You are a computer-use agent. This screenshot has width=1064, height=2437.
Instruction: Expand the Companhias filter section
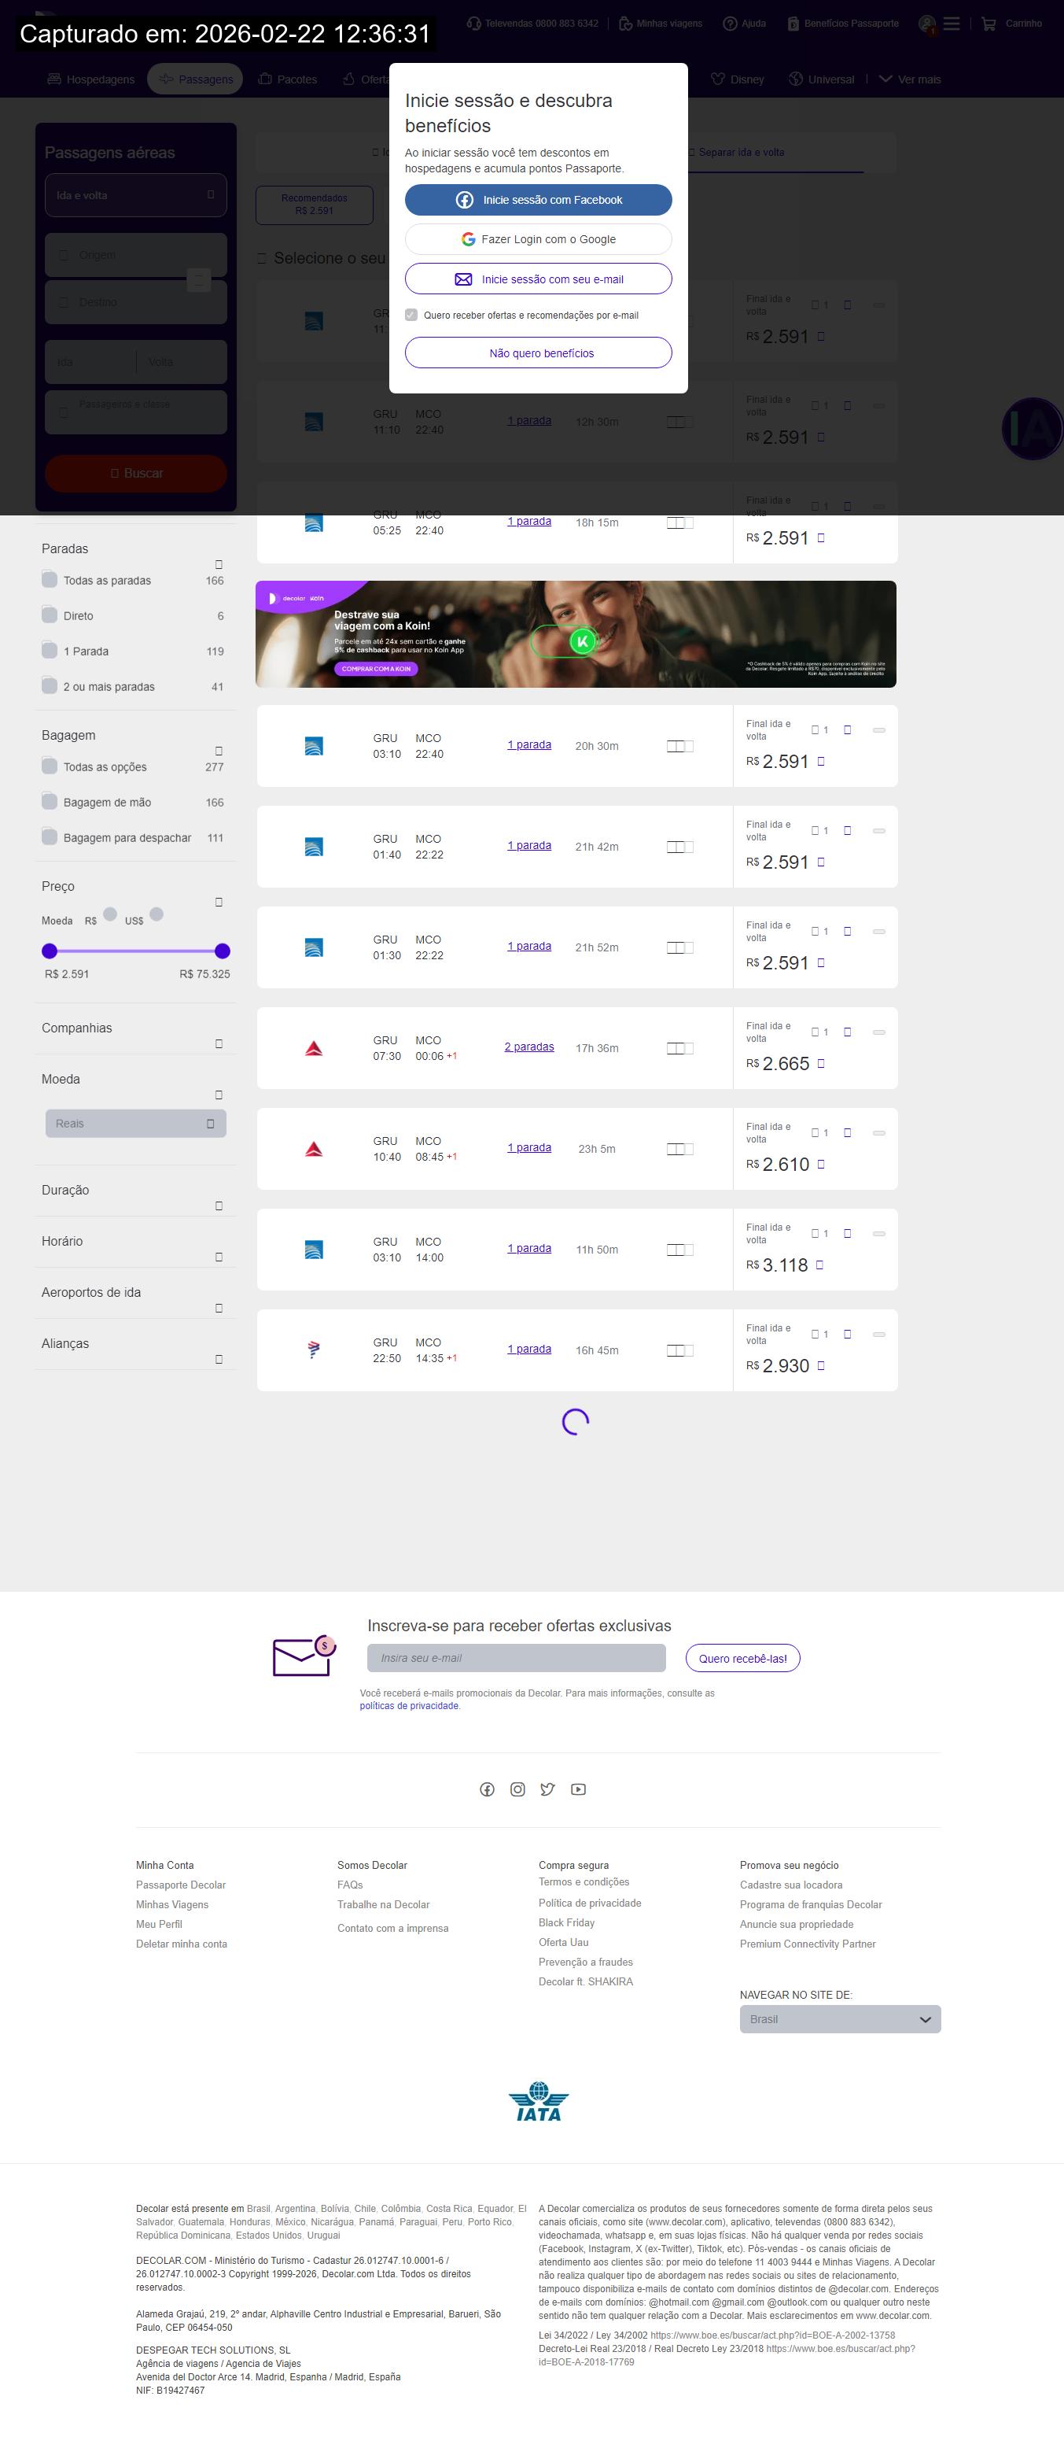219,1043
